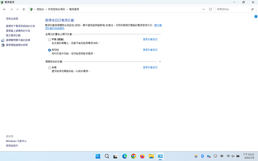Viewport: 258px width, 161px height.
Task: Open 變更計劃設定 for 平衡 plan
Action: point(150,39)
